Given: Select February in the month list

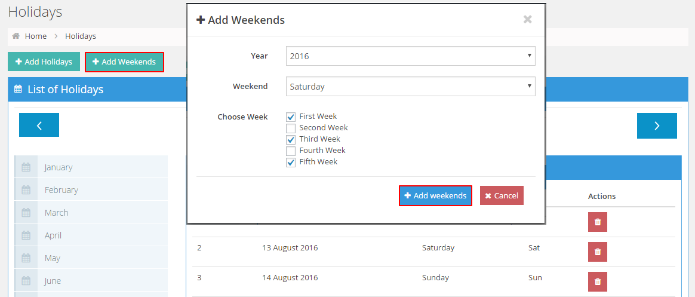Looking at the screenshot, I should 61,190.
